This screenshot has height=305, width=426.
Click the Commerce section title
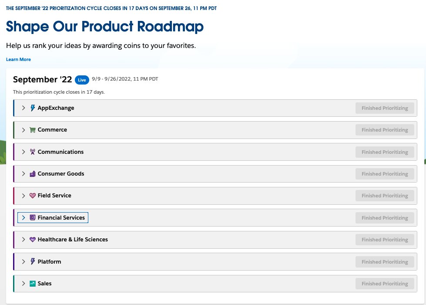(x=52, y=130)
